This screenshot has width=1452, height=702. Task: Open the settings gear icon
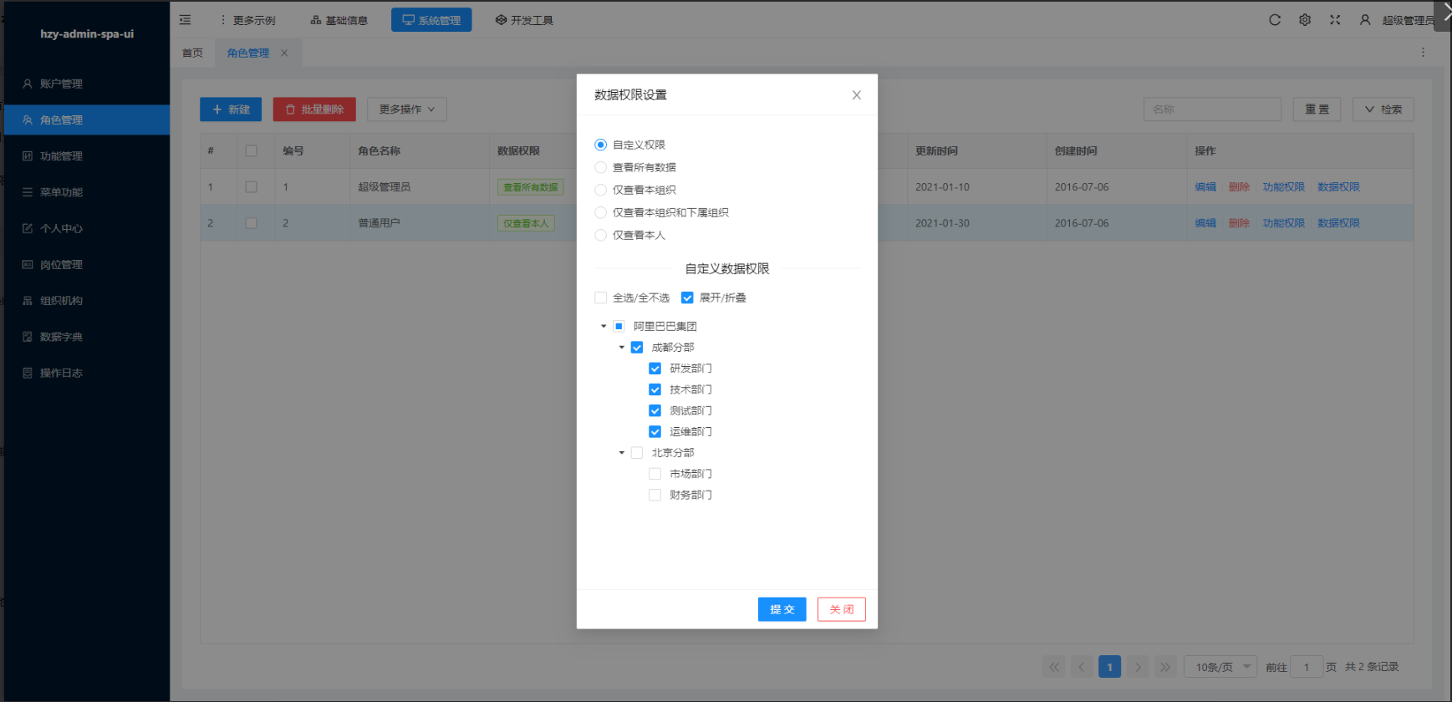[x=1304, y=20]
